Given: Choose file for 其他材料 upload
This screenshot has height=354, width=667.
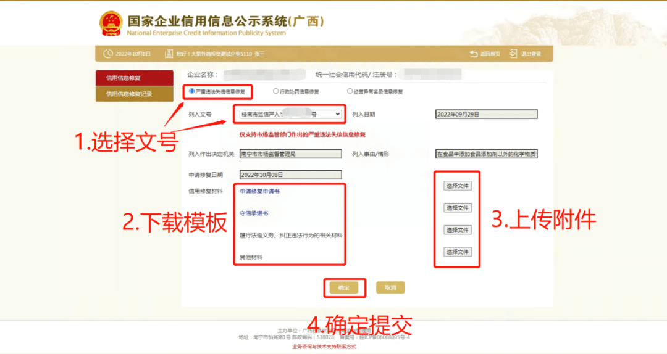Looking at the screenshot, I should pyautogui.click(x=458, y=252).
